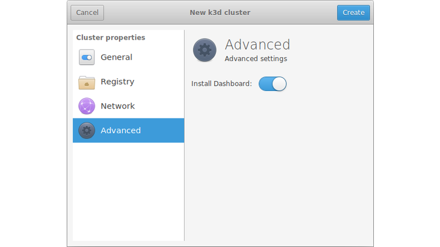Click the large 'Advanced' heading text
The image size is (440, 247).
pyautogui.click(x=257, y=45)
